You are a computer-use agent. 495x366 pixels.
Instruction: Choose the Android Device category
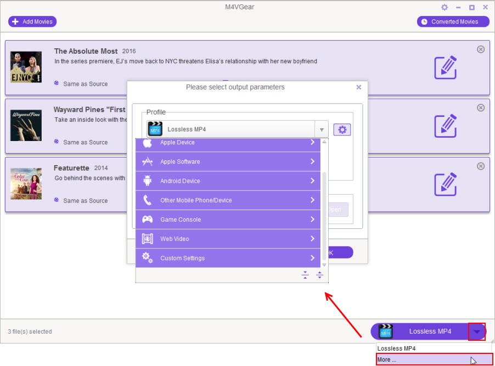(x=228, y=181)
